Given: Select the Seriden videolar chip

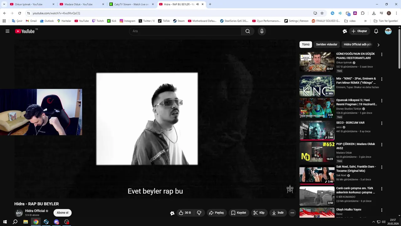Looking at the screenshot, I should (326, 45).
